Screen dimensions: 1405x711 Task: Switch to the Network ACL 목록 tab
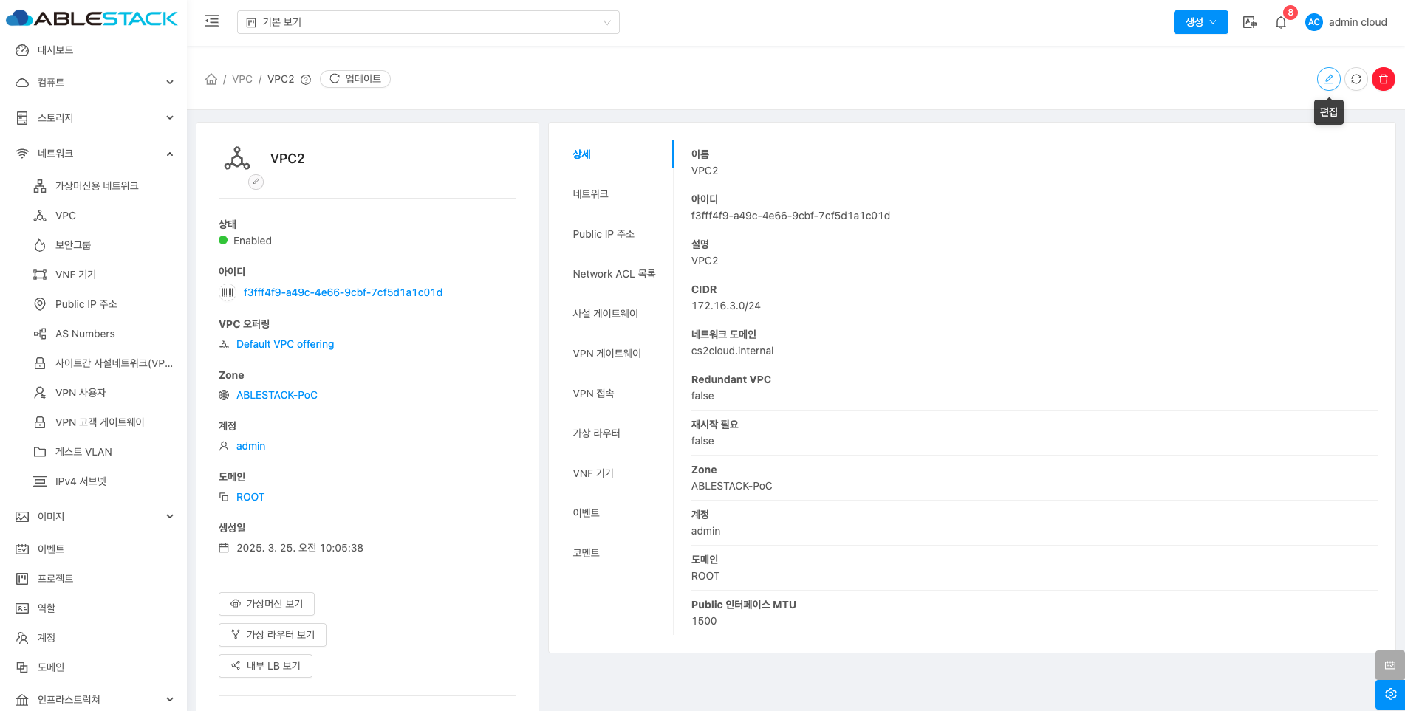[x=613, y=274]
